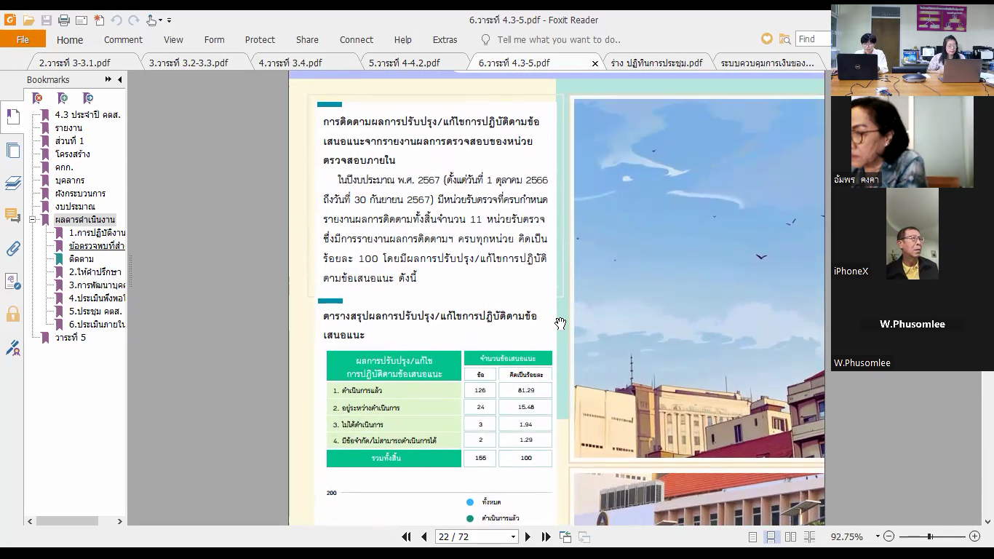Zoom in with the plus button
This screenshot has width=994, height=559.
[974, 537]
